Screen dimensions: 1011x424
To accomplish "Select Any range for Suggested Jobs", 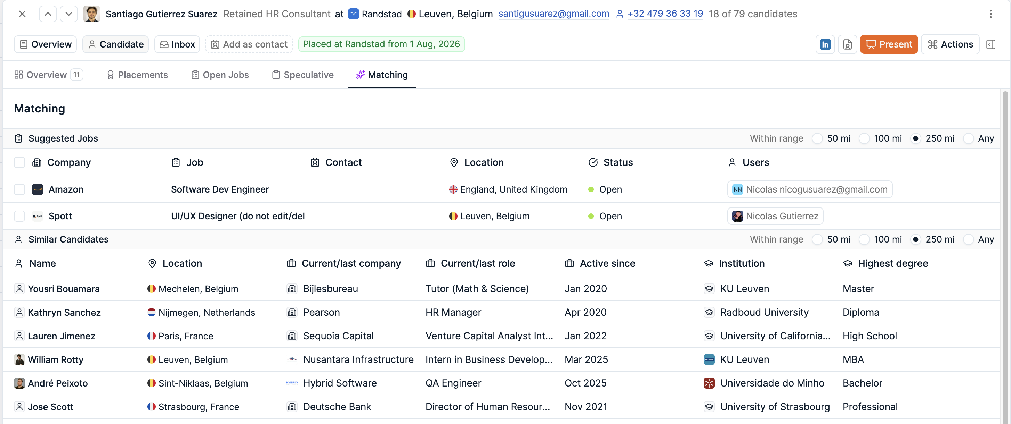I will pos(968,139).
